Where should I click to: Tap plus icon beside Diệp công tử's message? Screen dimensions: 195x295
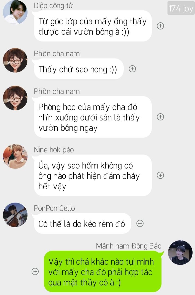coord(160,26)
